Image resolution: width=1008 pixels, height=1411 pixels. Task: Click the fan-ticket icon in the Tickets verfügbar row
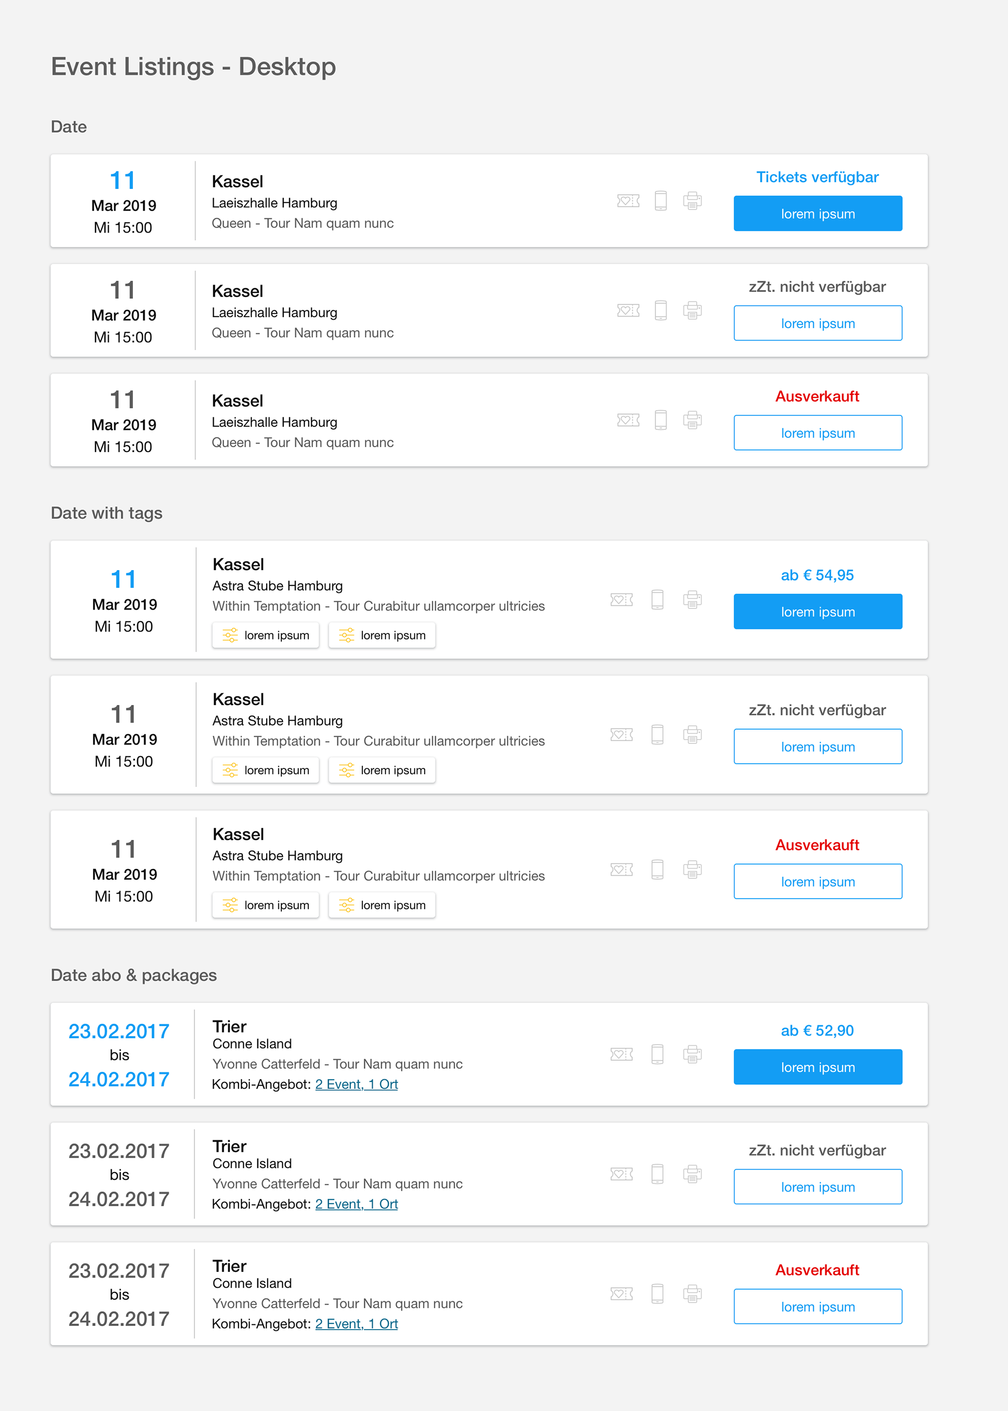tap(628, 201)
